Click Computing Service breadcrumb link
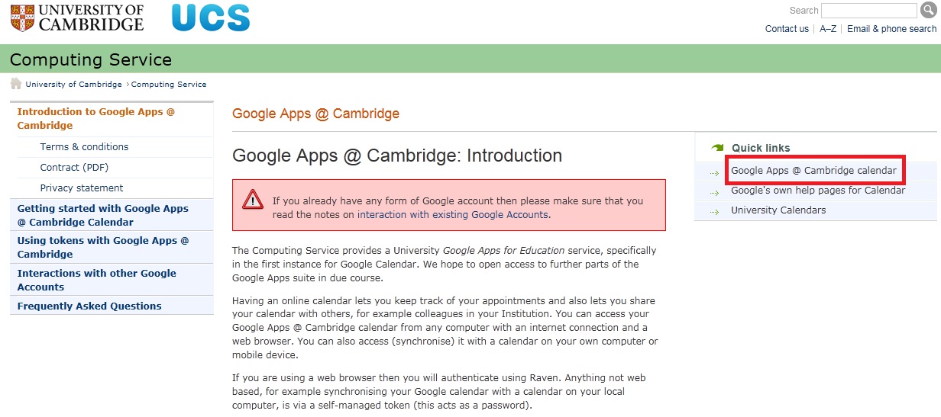This screenshot has height=417, width=941. point(169,85)
